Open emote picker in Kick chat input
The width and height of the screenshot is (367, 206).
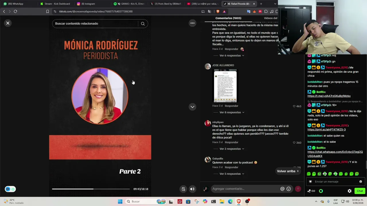pyautogui.click(x=361, y=181)
